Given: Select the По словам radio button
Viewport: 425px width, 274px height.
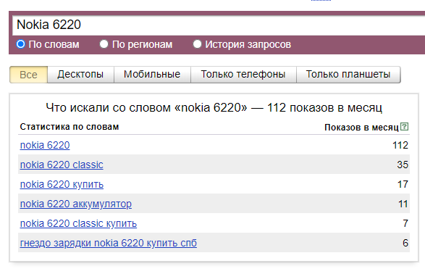Looking at the screenshot, I should tap(20, 44).
